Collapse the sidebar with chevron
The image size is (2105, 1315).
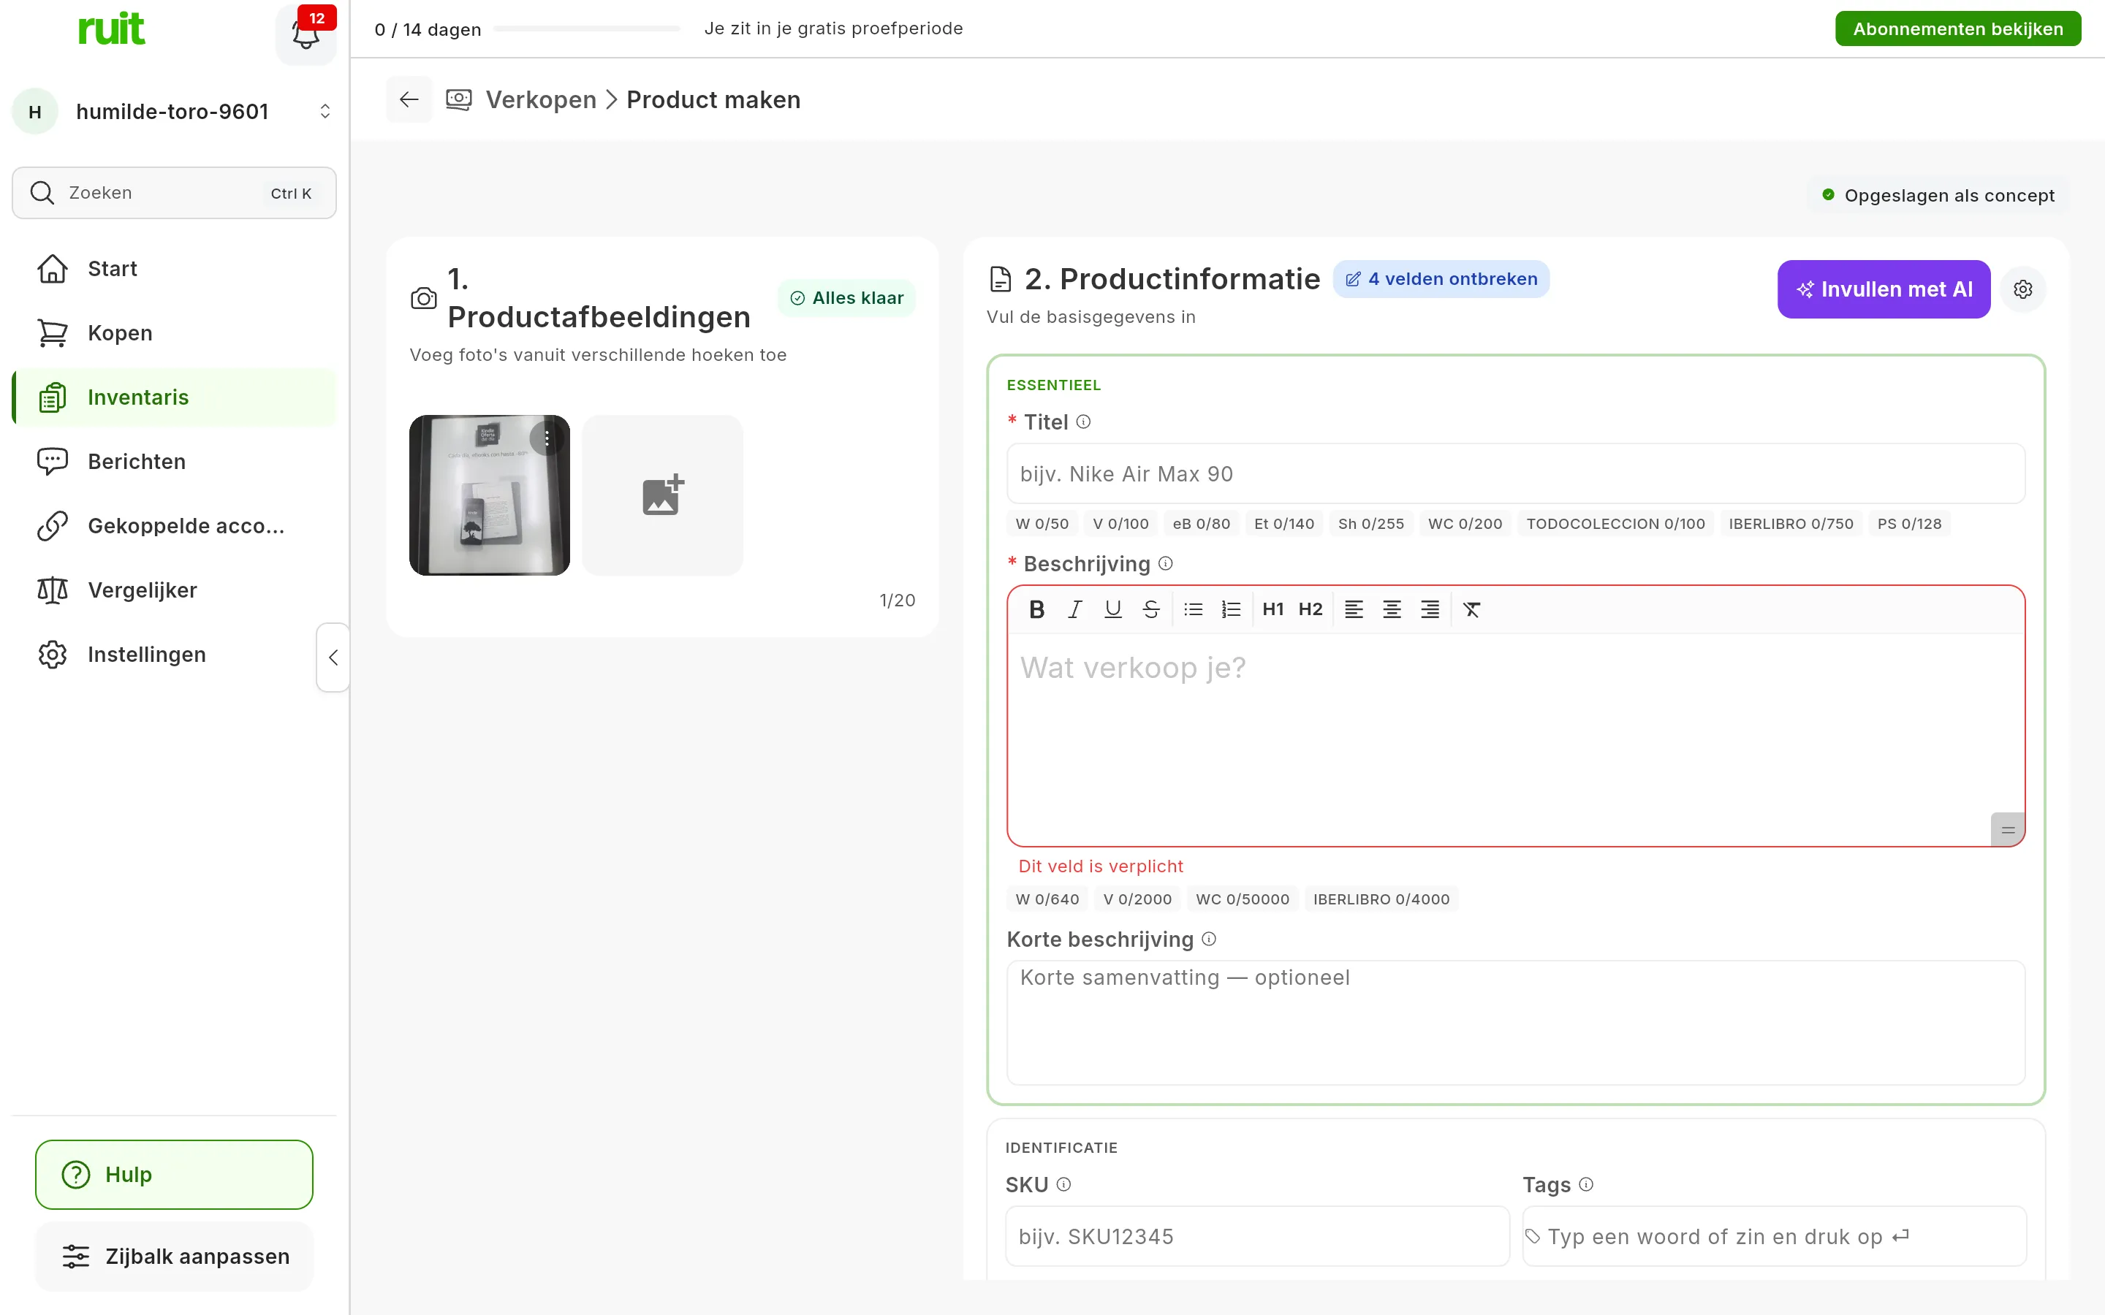coord(333,657)
